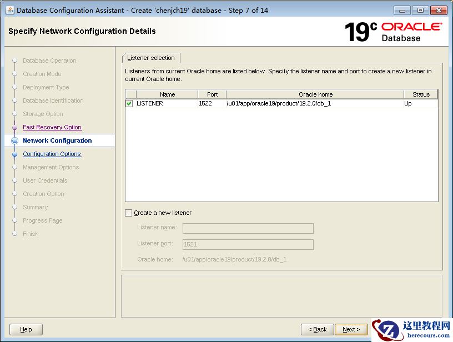Click the Oracle home path cell in the listener table

(x=315, y=103)
